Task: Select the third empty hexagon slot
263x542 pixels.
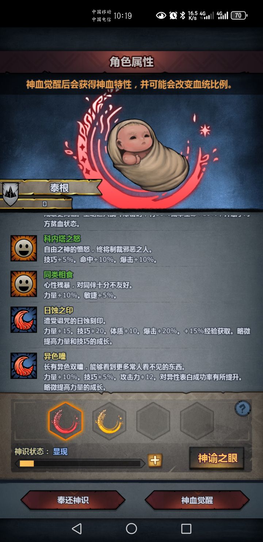Action: tap(153, 421)
